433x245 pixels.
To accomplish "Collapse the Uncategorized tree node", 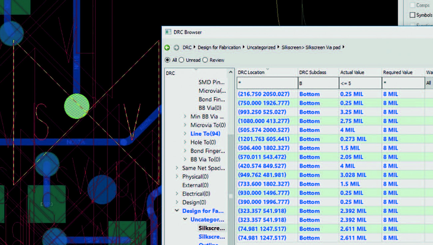I will pyautogui.click(x=185, y=219).
